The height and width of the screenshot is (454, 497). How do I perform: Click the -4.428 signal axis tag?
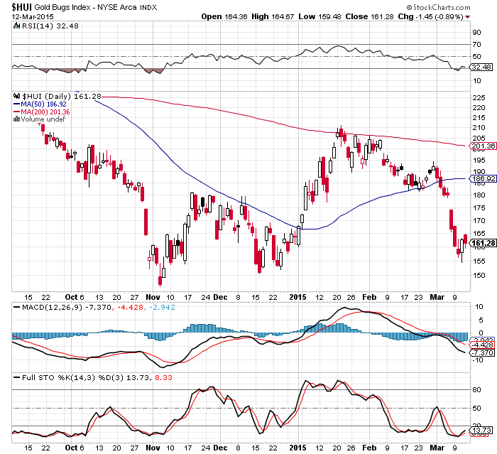tap(482, 345)
